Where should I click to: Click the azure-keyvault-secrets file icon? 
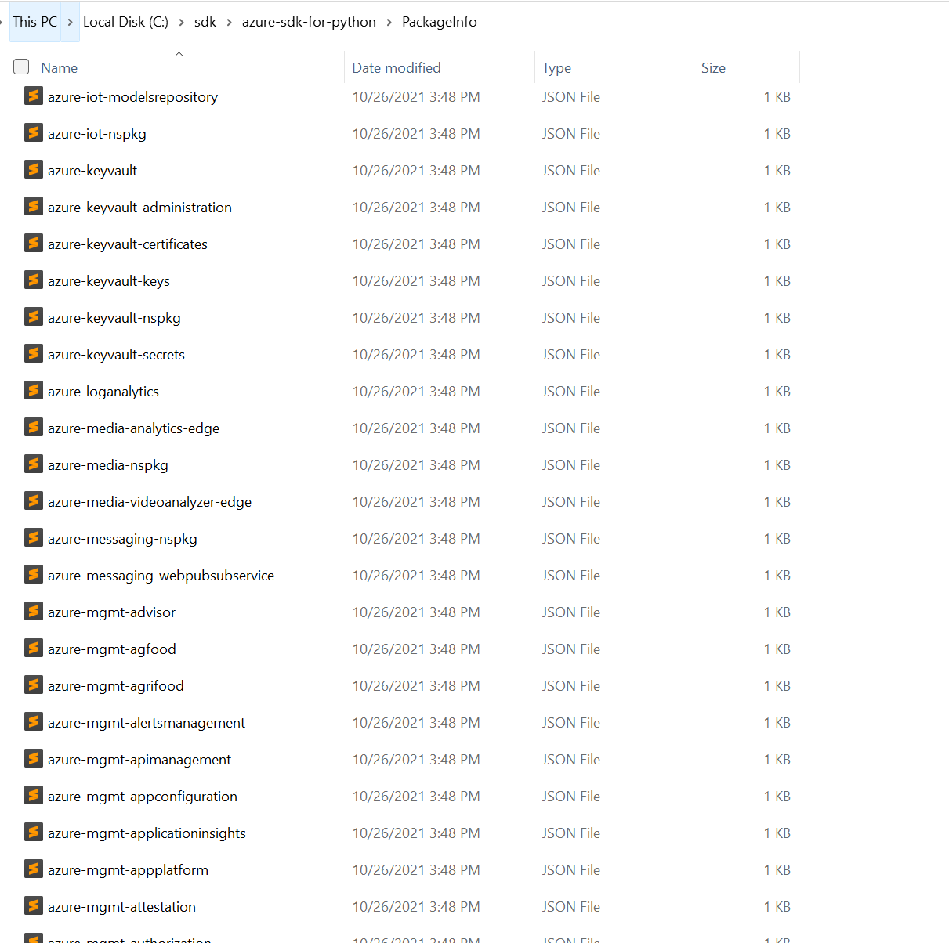click(34, 353)
